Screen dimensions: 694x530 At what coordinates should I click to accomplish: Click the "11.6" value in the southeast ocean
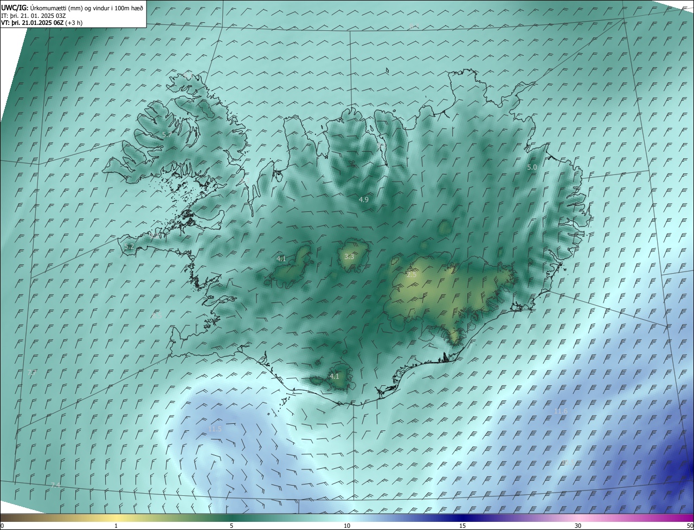561,411
